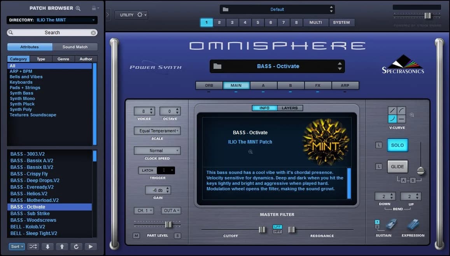Toggle GLIDE on

(397, 167)
